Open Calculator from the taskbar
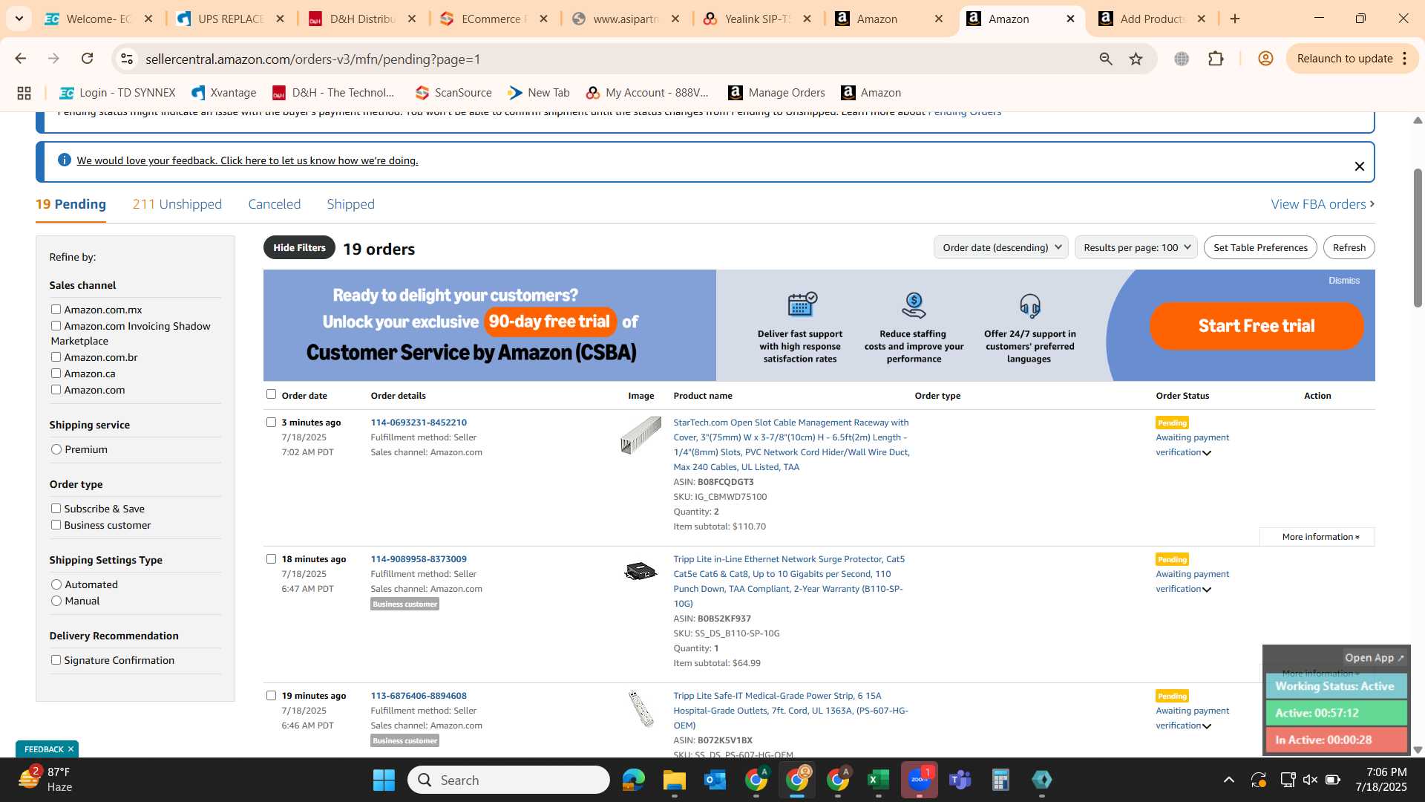The width and height of the screenshot is (1425, 802). click(x=1000, y=780)
